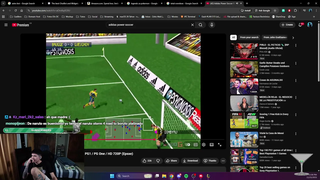Start voice search with the microphone icon
The height and width of the screenshot is (180, 320).
(x=212, y=25)
